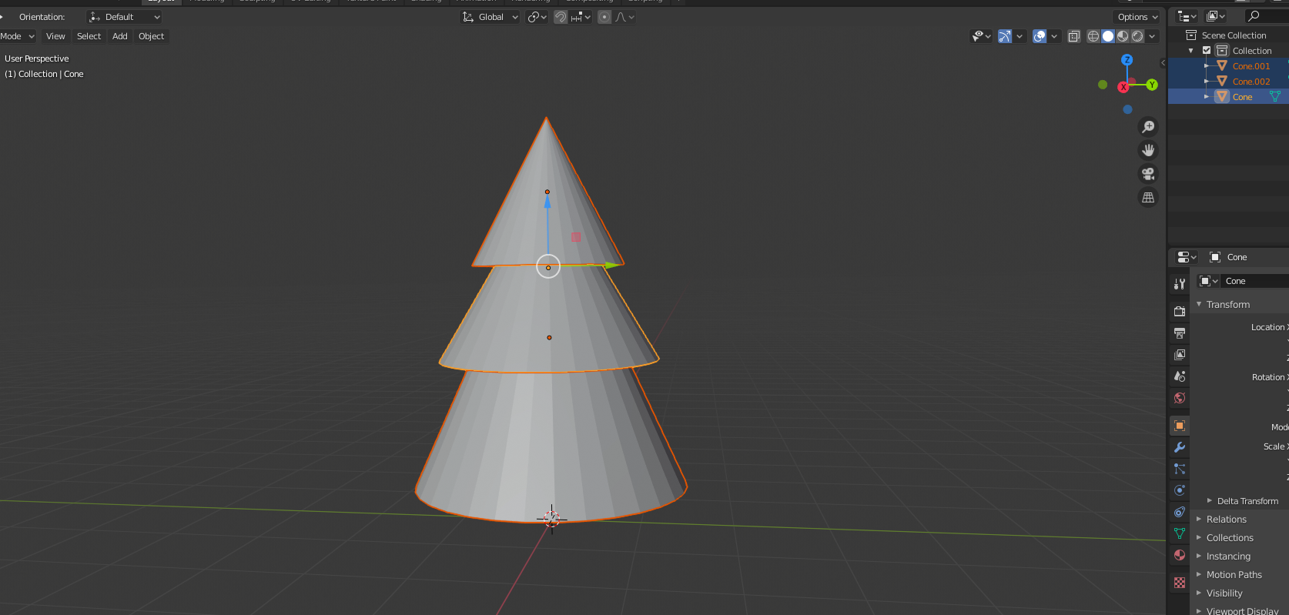Click the Cone object name field in properties
Screen dimensions: 1289x615
tap(1255, 281)
